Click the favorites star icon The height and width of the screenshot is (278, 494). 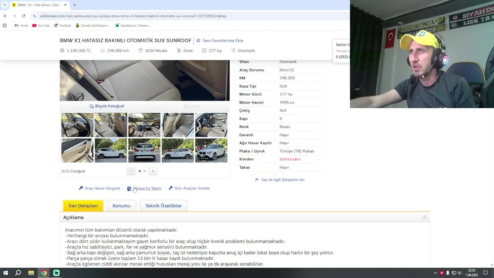[x=198, y=41]
